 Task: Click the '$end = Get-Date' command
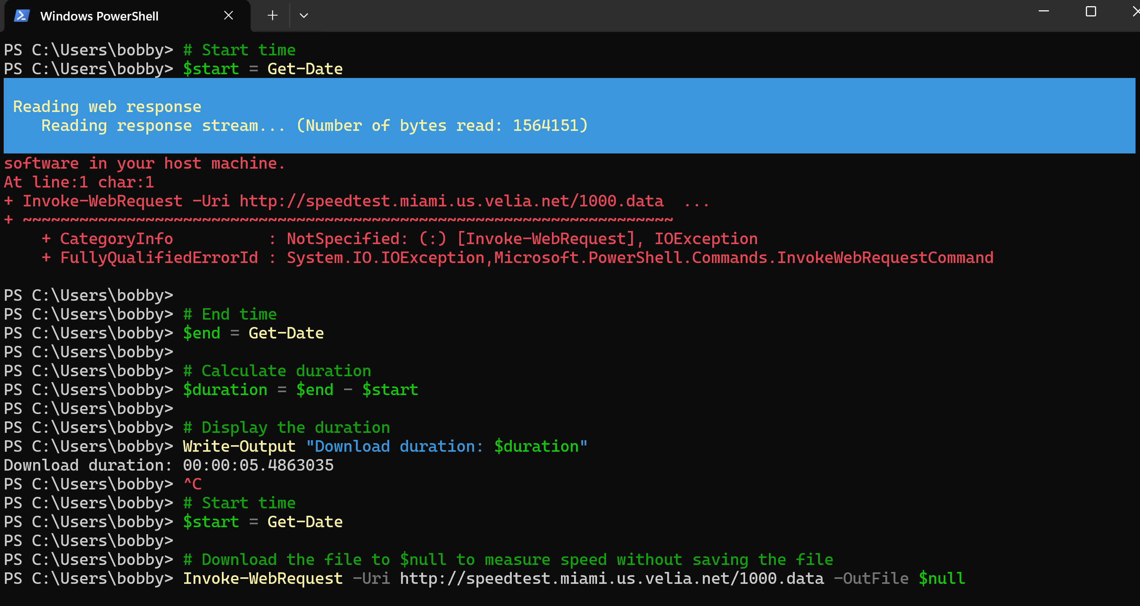(x=253, y=333)
